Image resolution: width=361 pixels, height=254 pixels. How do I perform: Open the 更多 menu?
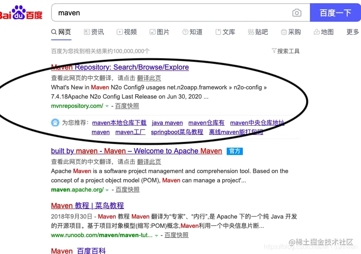click(352, 32)
